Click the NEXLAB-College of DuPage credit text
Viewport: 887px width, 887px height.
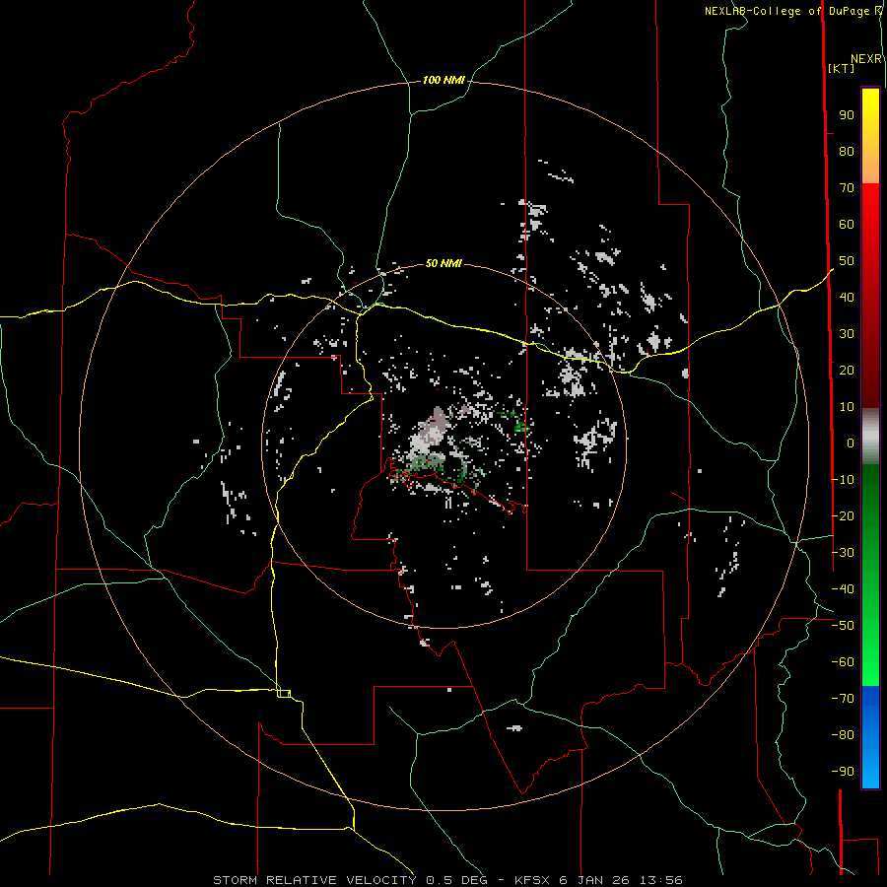click(x=788, y=11)
